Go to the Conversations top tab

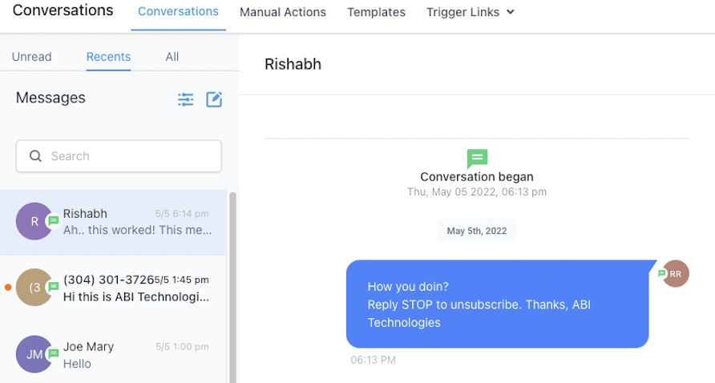tap(178, 11)
